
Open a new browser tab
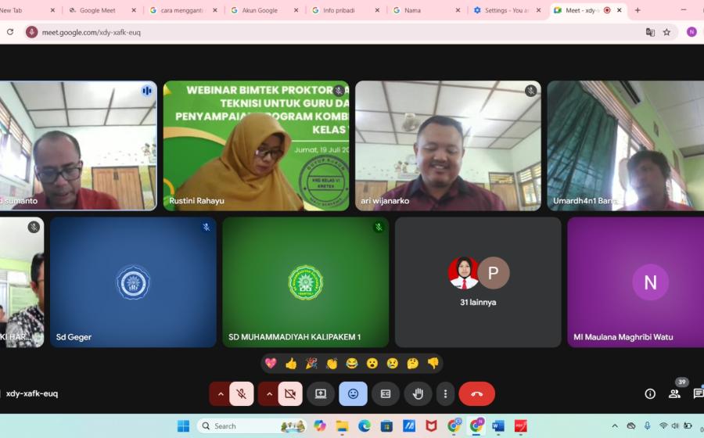pyautogui.click(x=638, y=10)
